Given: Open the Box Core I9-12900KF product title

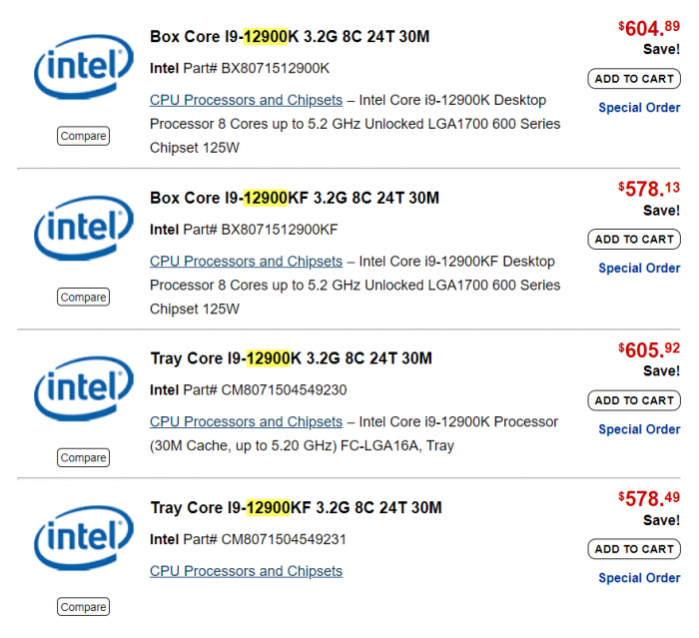Looking at the screenshot, I should click(295, 198).
